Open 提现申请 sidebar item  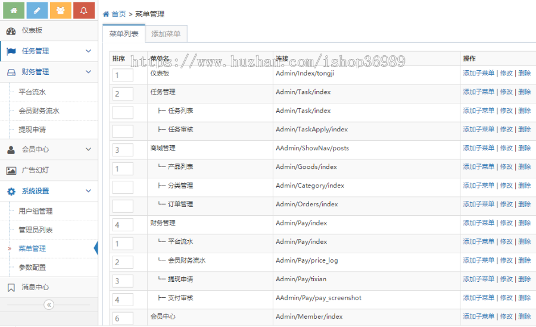pyautogui.click(x=32, y=130)
